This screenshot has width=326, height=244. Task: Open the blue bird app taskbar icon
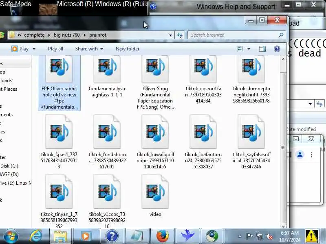click(x=188, y=236)
